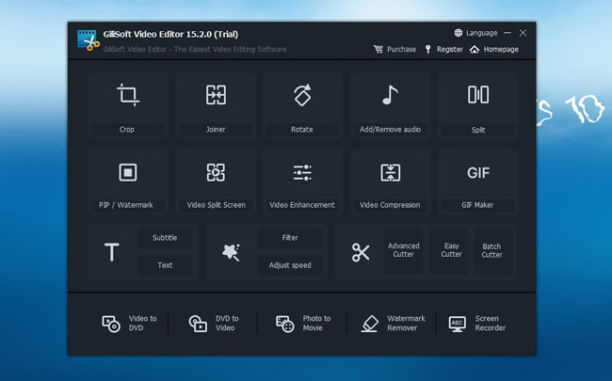Click the Watermark Remover eraser icon
Screen dimensions: 612x381
tap(370, 324)
